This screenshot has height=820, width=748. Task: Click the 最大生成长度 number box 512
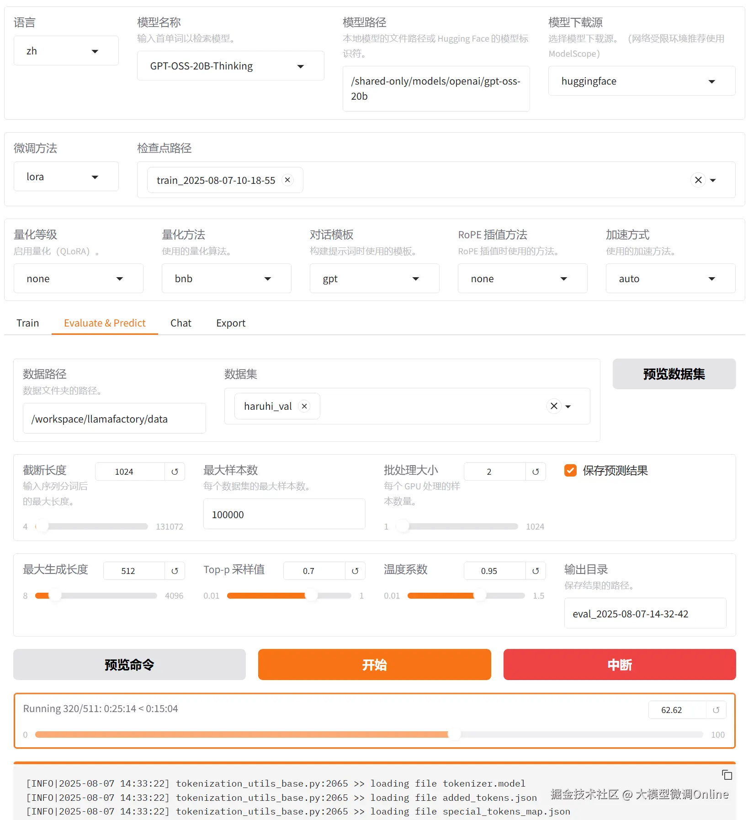click(x=134, y=571)
